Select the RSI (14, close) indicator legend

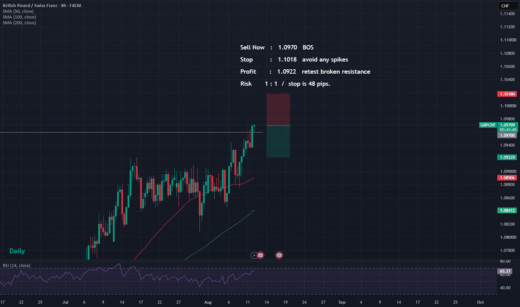point(17,266)
